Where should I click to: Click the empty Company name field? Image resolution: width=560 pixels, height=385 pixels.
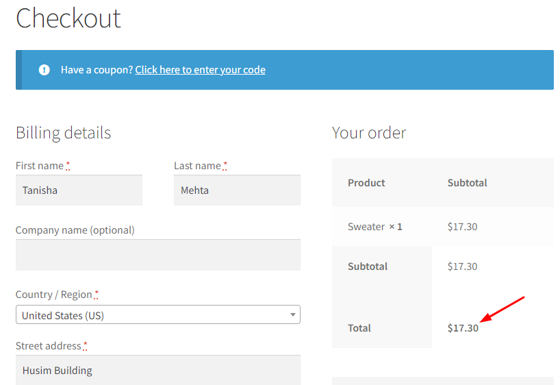click(158, 255)
